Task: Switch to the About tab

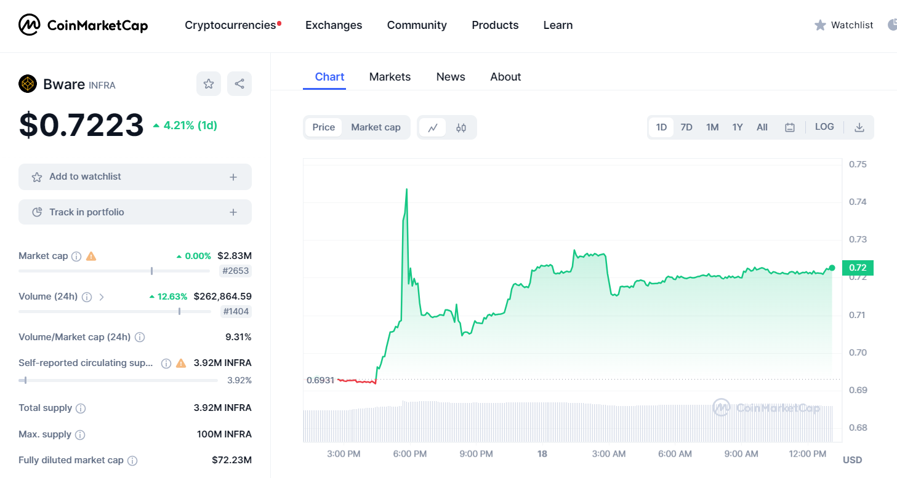Action: coord(505,77)
